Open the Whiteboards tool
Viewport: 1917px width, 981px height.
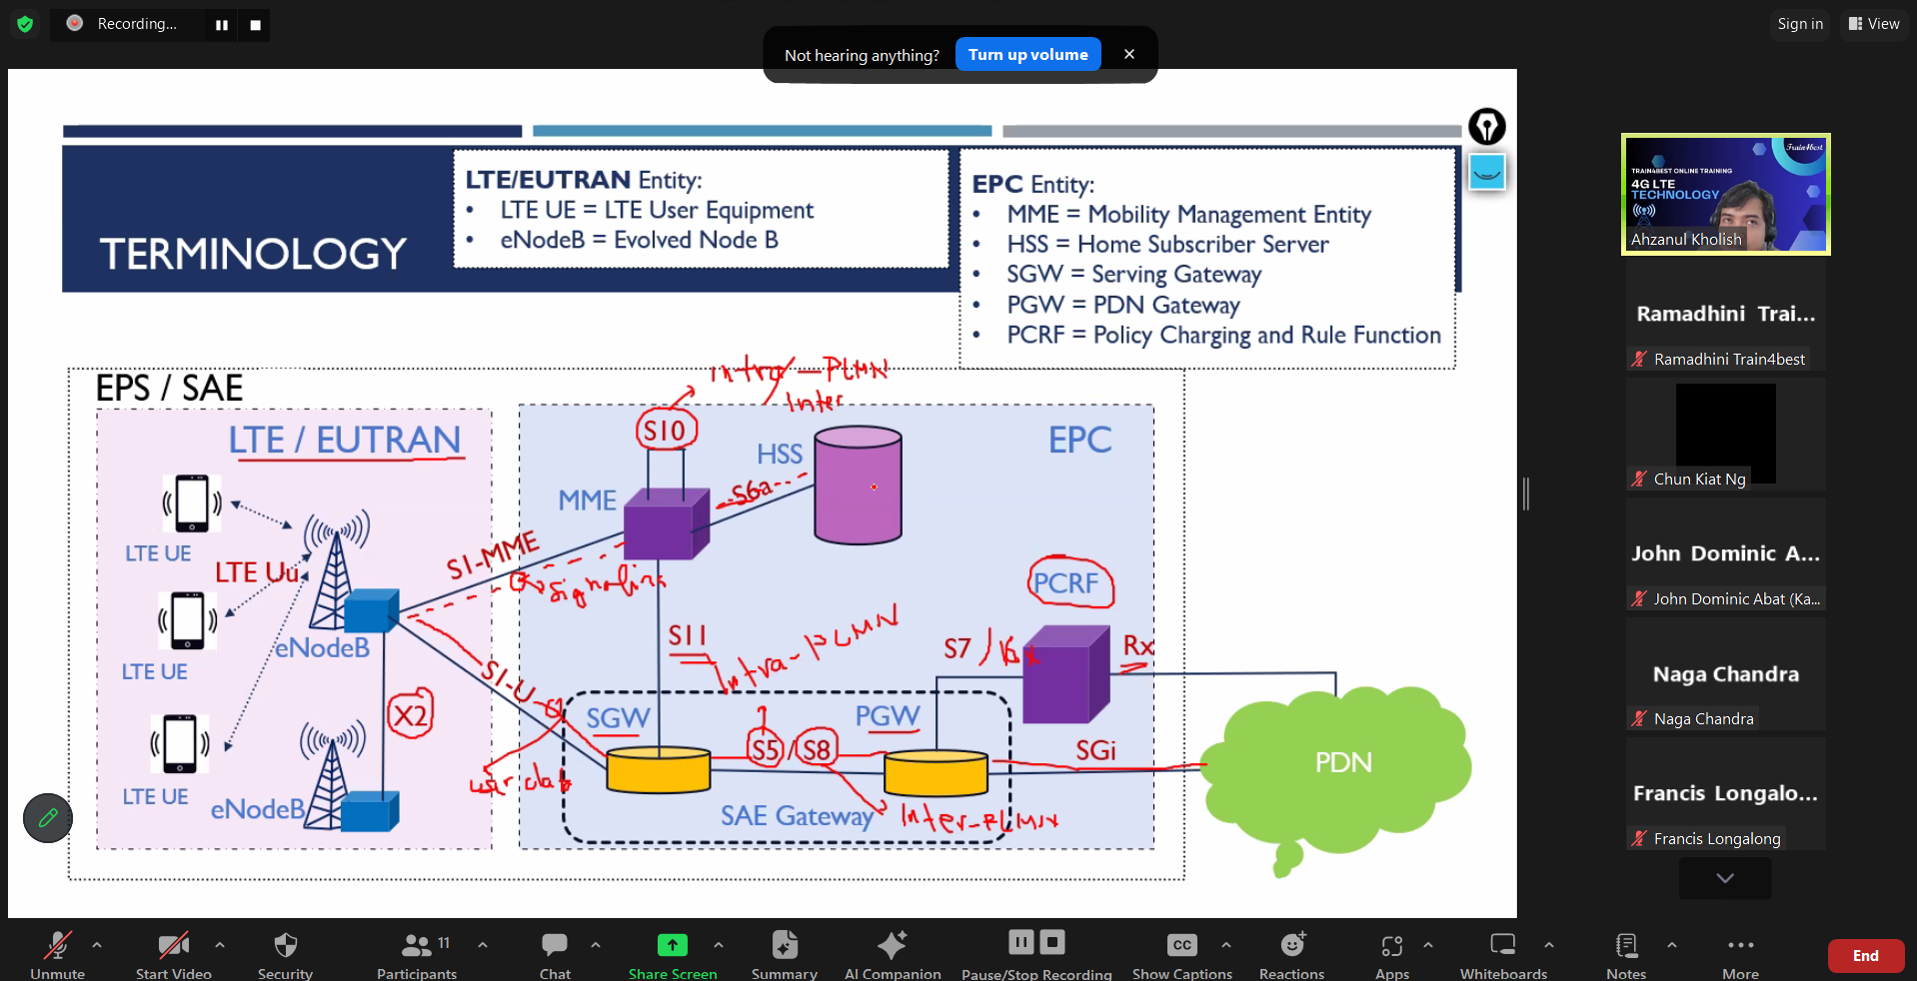[1502, 946]
